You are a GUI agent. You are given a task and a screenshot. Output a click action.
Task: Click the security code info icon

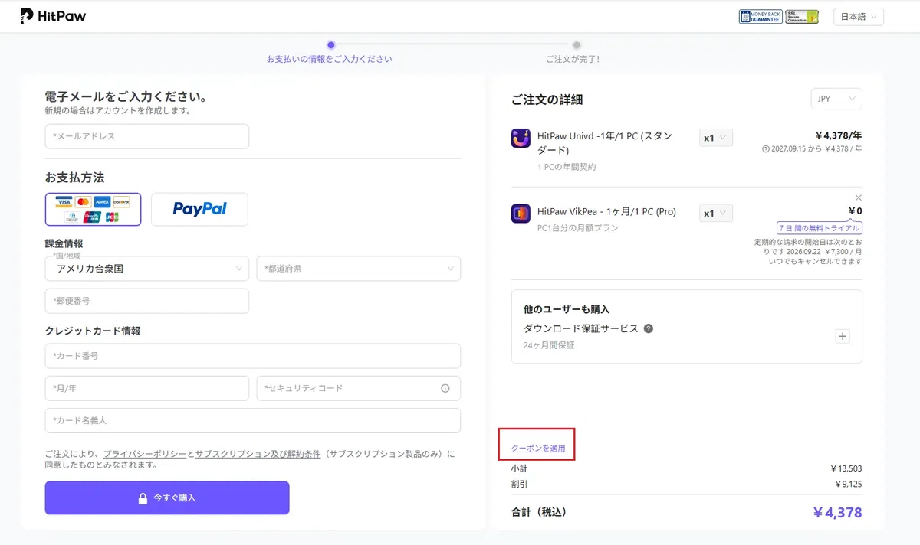coord(445,388)
